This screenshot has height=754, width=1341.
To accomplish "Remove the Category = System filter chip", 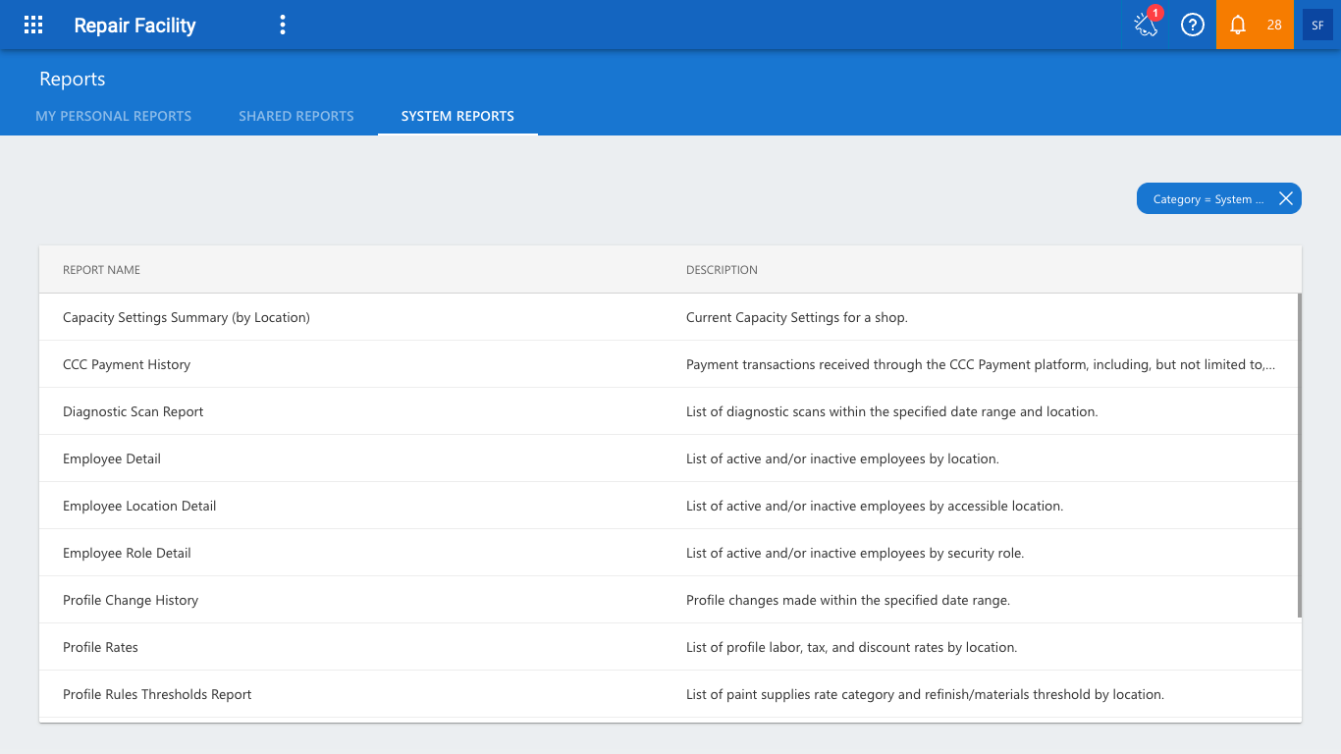I will click(1286, 199).
